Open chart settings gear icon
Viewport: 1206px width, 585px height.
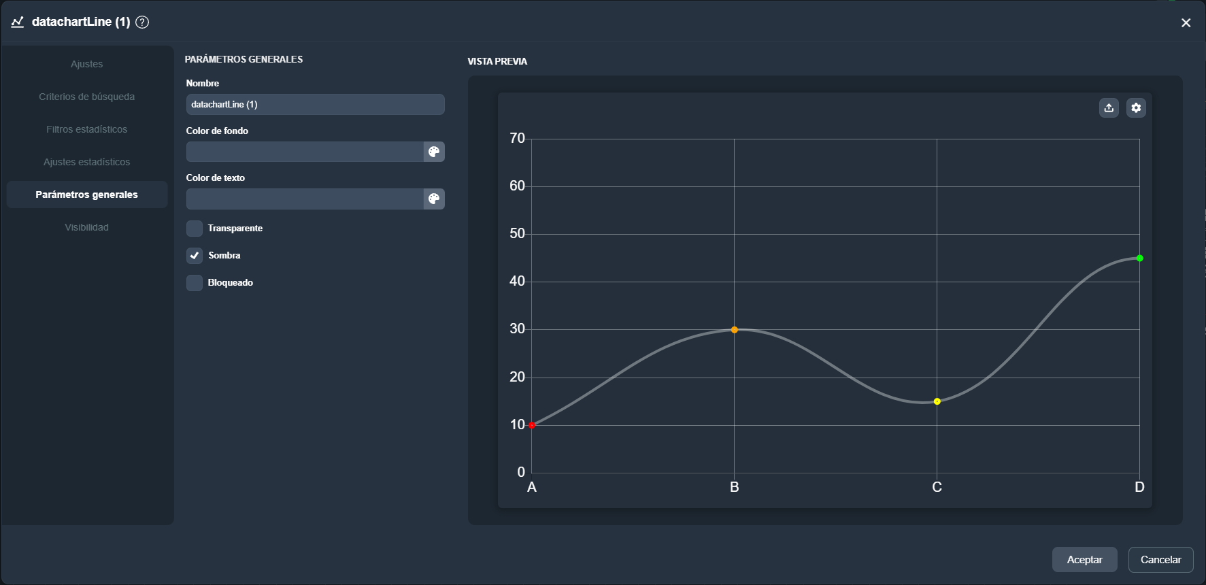click(x=1136, y=108)
